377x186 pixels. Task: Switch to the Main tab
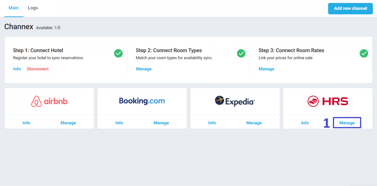(14, 8)
